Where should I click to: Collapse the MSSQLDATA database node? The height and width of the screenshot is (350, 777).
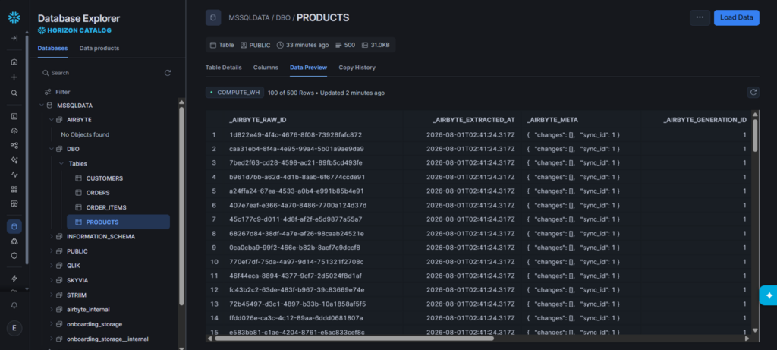(x=41, y=106)
